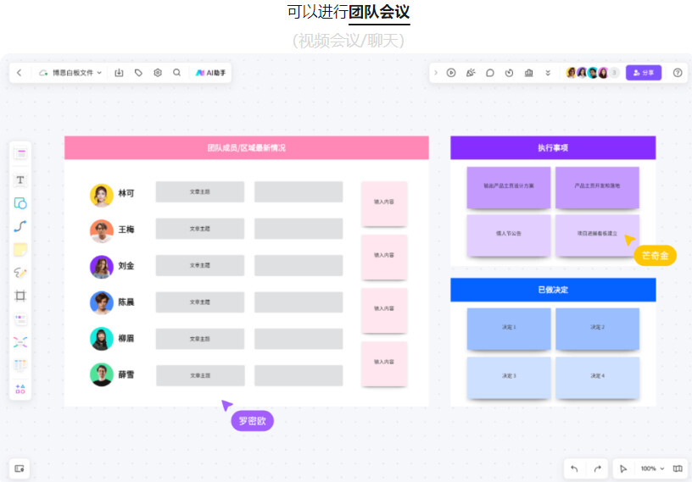Pick the connector line tool
692x482 pixels.
tap(20, 226)
